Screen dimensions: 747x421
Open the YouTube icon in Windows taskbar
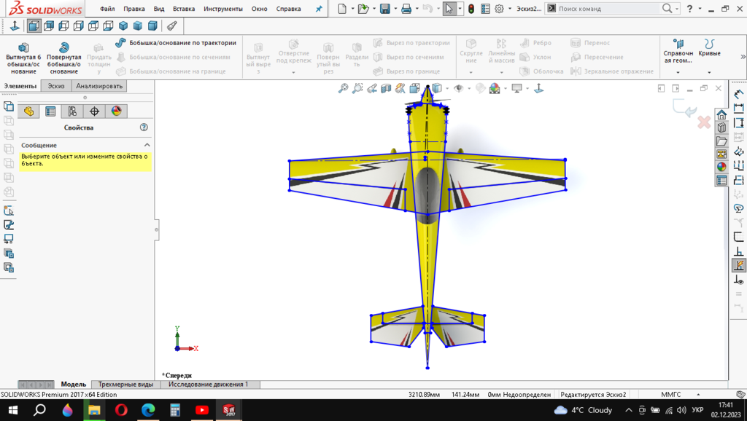click(x=201, y=410)
